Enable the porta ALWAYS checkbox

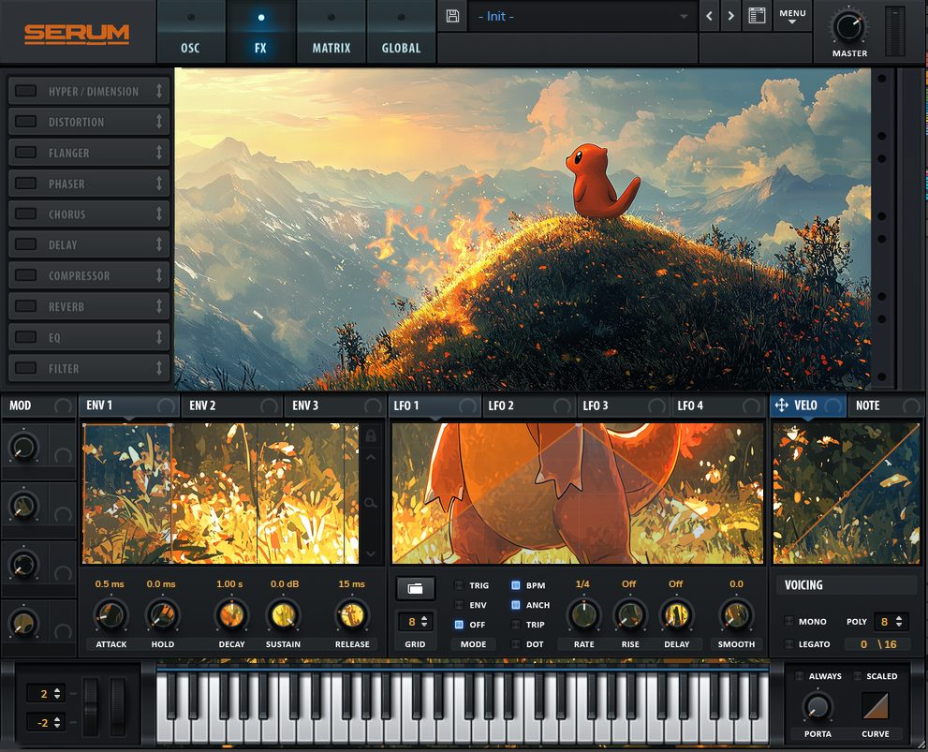pyautogui.click(x=799, y=675)
